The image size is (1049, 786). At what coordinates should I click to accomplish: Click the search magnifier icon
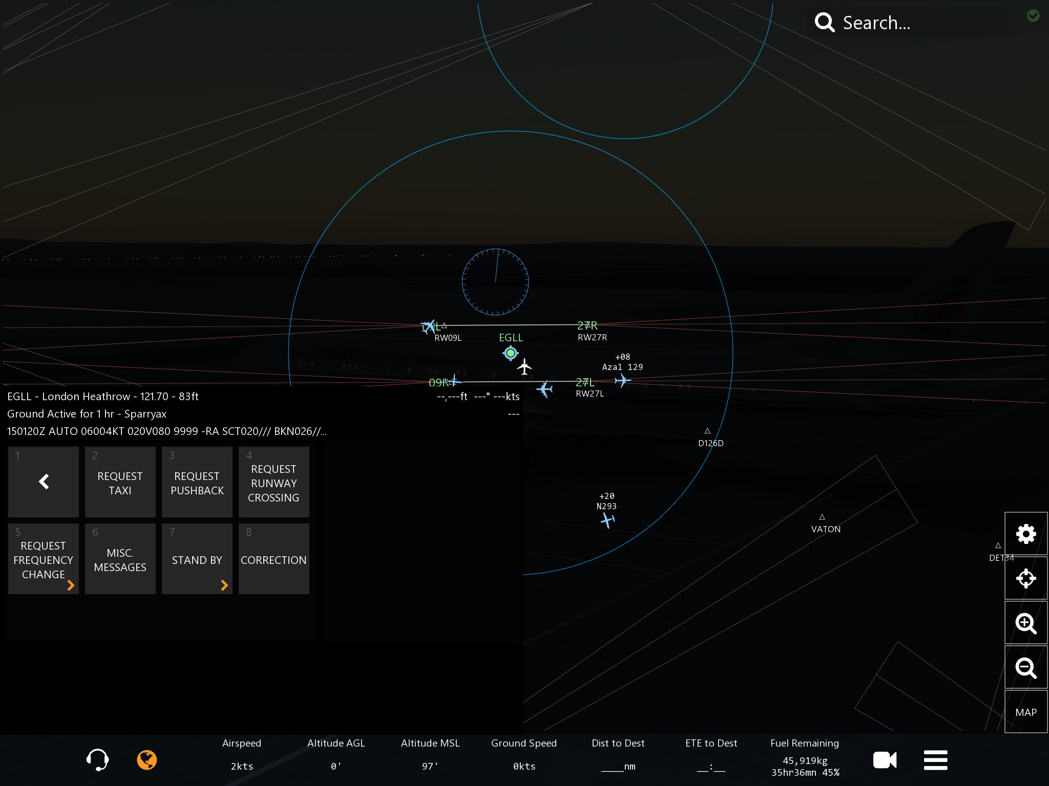[x=825, y=23]
